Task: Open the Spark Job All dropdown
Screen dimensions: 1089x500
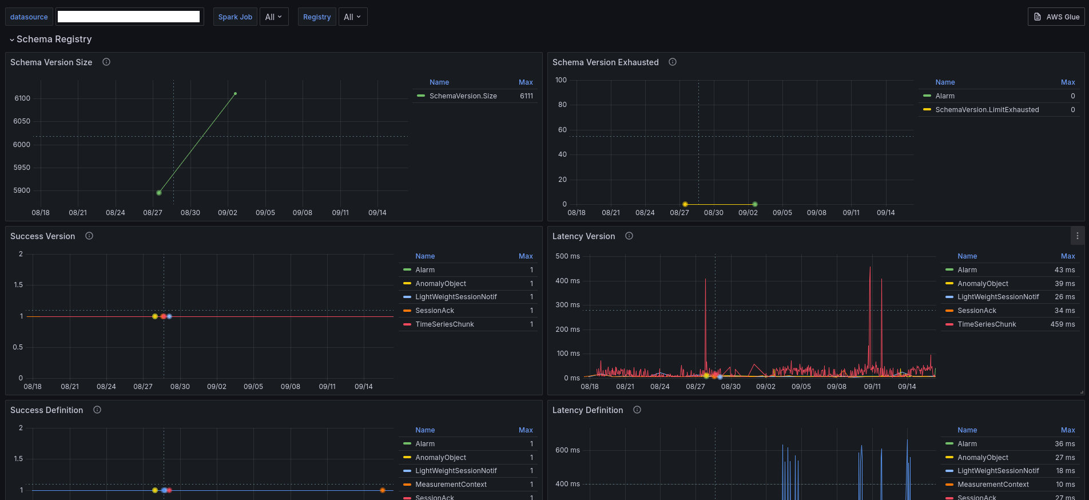Action: pyautogui.click(x=274, y=17)
